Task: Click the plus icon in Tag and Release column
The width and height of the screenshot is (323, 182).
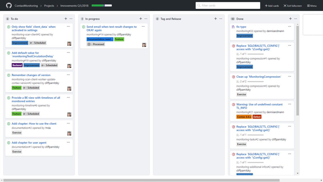Action: 215,19
